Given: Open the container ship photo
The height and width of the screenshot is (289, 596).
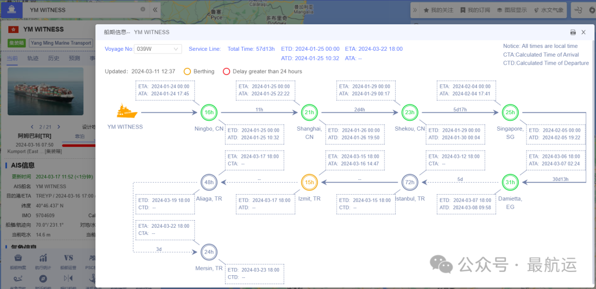Looking at the screenshot, I should point(45,91).
